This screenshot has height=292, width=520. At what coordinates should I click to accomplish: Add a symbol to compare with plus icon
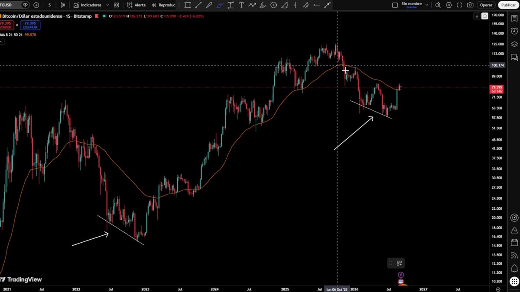(36, 5)
